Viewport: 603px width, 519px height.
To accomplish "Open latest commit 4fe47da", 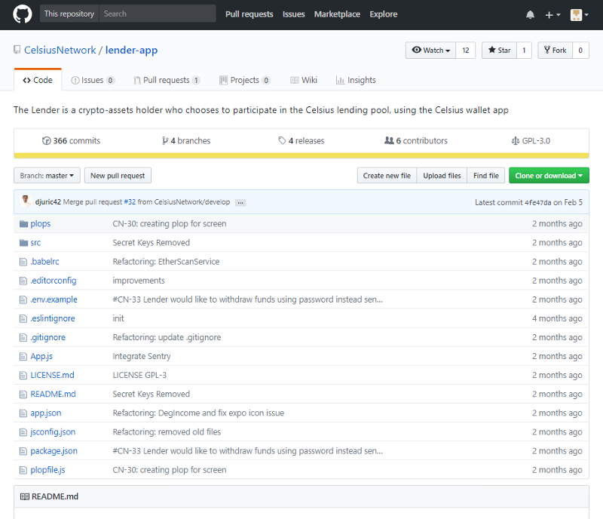I will (x=537, y=202).
